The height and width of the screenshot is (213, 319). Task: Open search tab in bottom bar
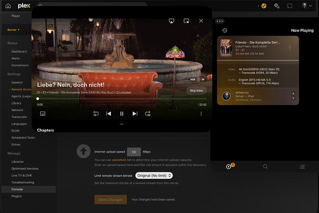pyautogui.click(x=265, y=167)
